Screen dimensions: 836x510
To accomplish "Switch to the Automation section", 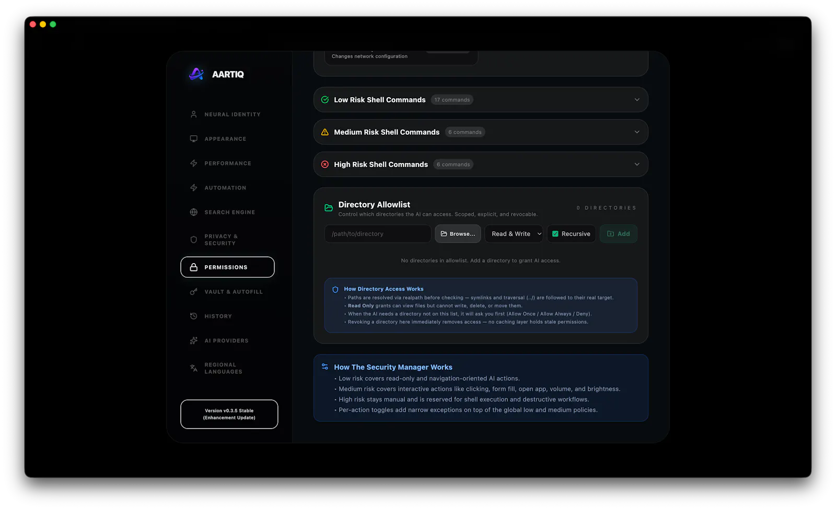I will [227, 188].
